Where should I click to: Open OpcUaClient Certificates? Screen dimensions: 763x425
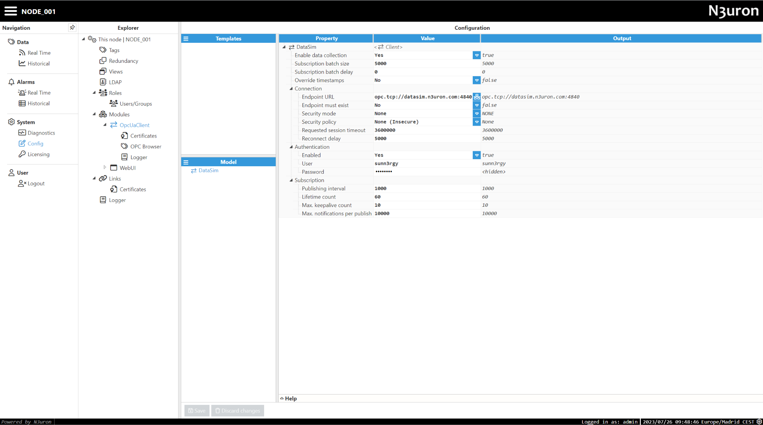(143, 136)
